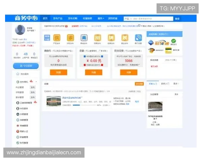Click the 财富管理 sidebar icon

[x=18, y=137]
